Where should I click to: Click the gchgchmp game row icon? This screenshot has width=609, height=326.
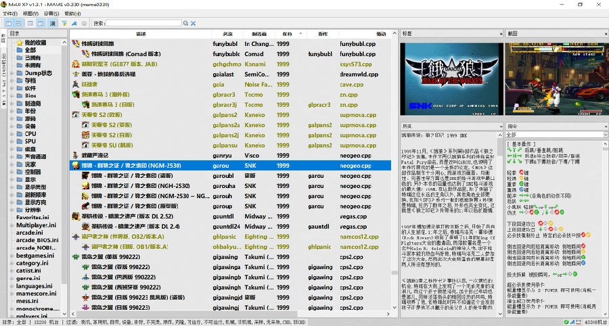(76, 64)
